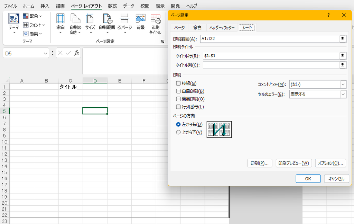Click the 印刷(P)... button
The width and height of the screenshot is (354, 224).
(x=260, y=163)
